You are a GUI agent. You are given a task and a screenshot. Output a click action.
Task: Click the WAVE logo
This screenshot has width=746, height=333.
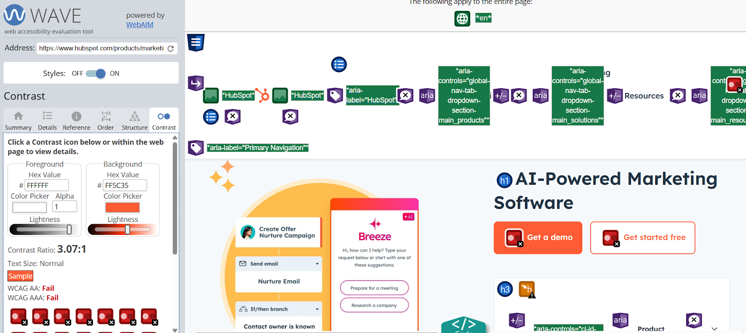tap(42, 15)
